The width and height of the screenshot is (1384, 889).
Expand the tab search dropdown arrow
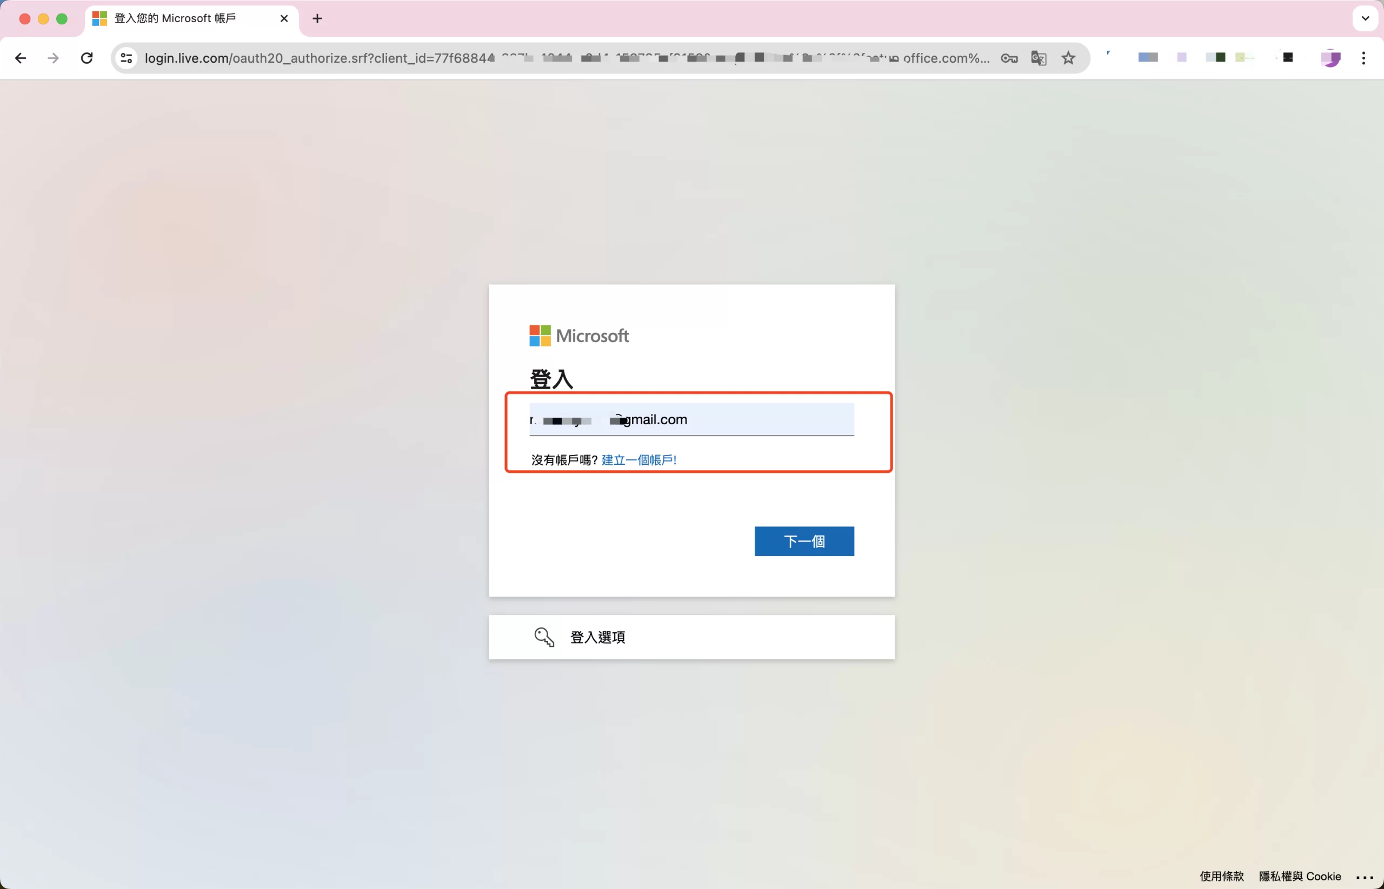[1365, 18]
